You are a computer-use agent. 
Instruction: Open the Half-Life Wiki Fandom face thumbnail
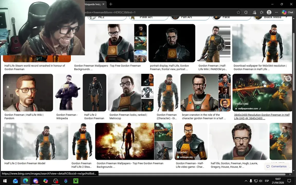point(28,92)
